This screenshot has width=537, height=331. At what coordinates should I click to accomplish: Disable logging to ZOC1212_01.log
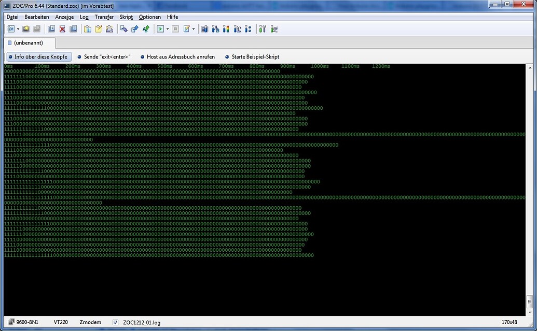[x=115, y=322]
